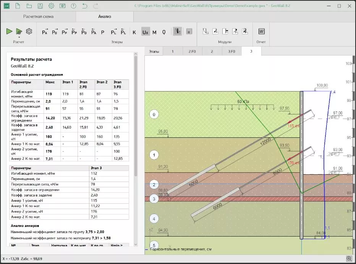
Task: Open calculation settings gear in Расчет group
Action: coord(29,32)
